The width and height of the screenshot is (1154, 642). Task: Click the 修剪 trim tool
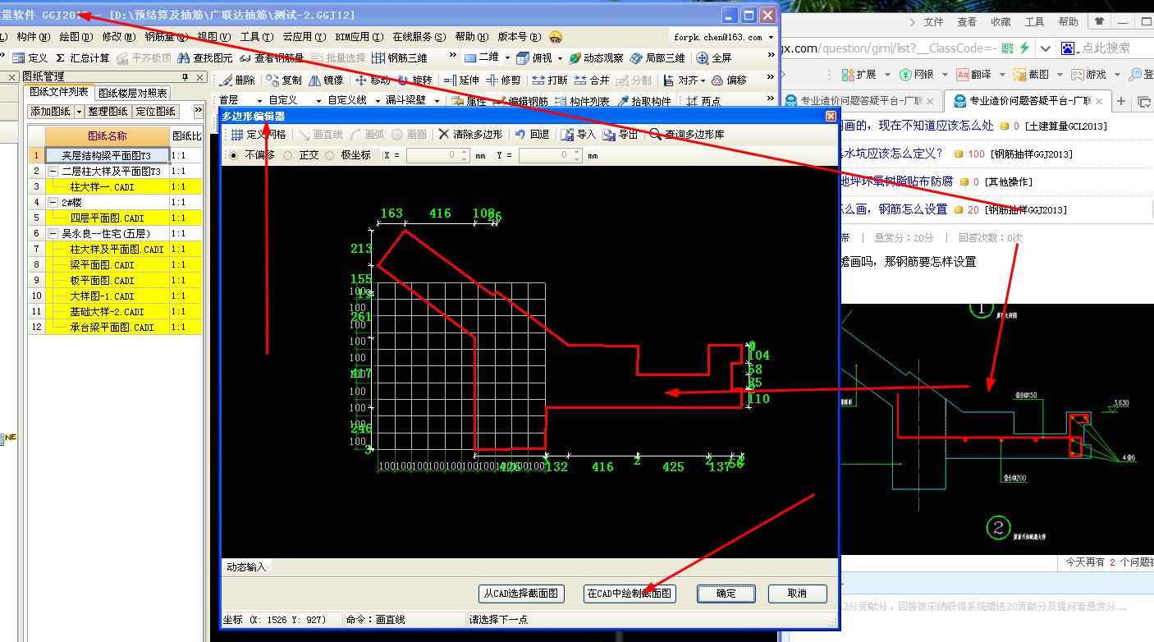pos(503,80)
